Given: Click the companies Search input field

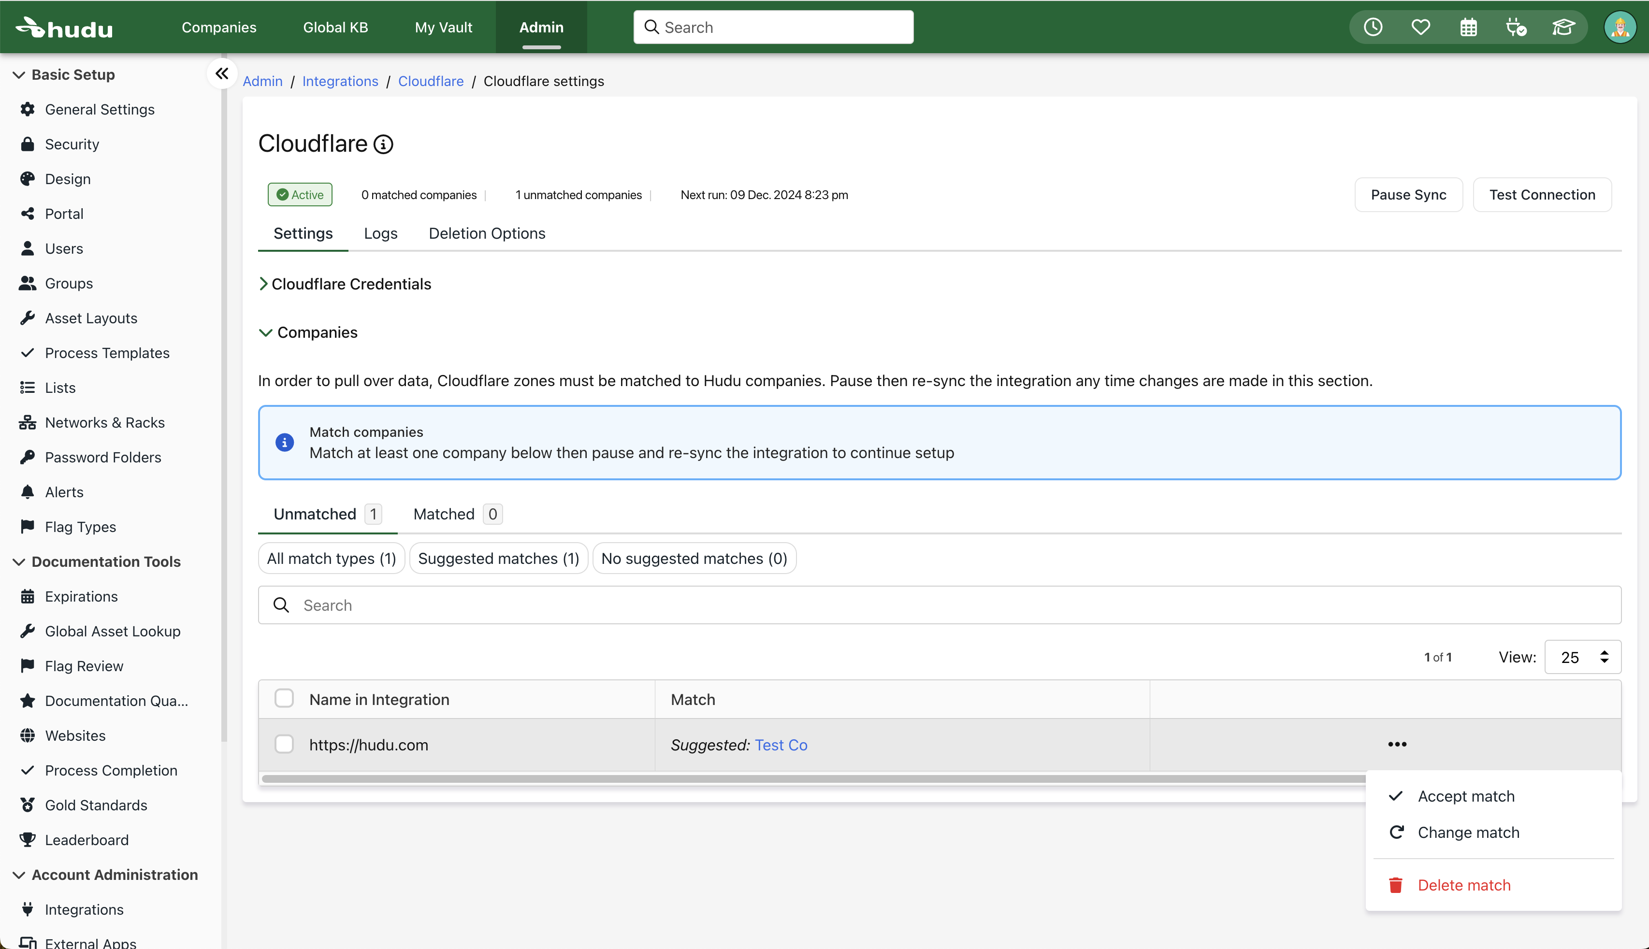Looking at the screenshot, I should [939, 605].
